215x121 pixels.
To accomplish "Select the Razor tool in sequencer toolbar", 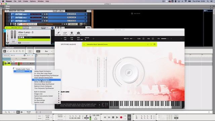I will [14, 51].
